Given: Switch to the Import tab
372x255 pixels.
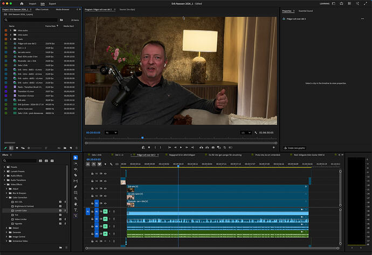Looking at the screenshot, I should click(x=32, y=4).
